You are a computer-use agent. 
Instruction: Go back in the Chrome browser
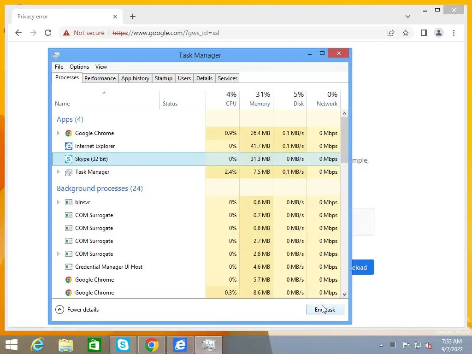(18, 33)
